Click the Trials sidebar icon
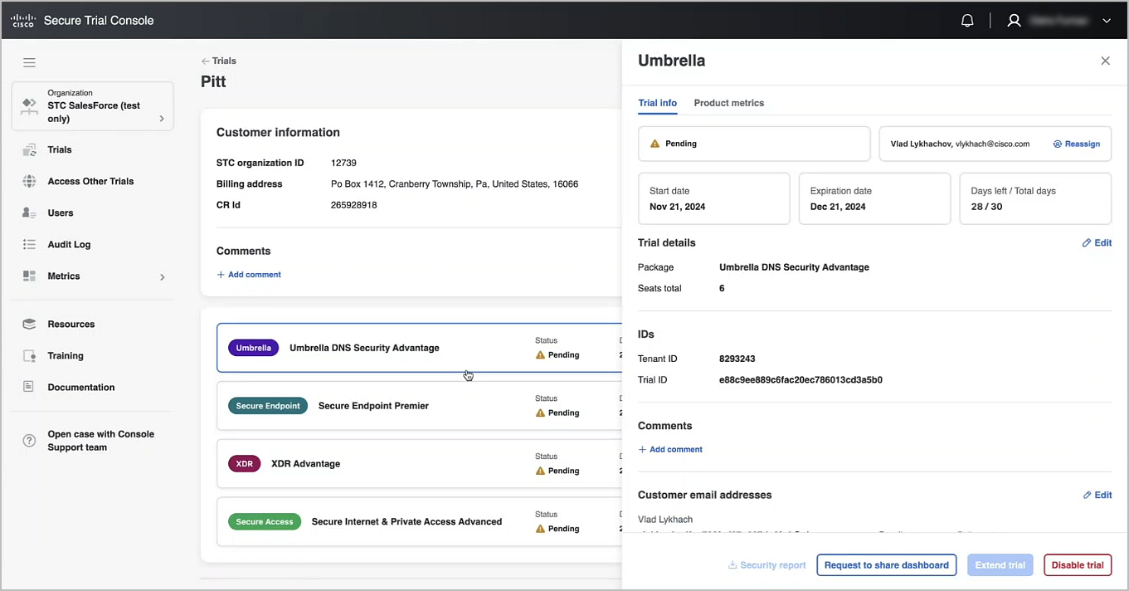Image resolution: width=1129 pixels, height=591 pixels. tap(29, 150)
